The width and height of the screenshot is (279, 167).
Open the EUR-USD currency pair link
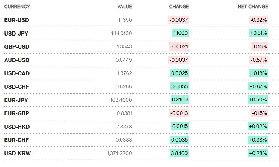(16, 20)
